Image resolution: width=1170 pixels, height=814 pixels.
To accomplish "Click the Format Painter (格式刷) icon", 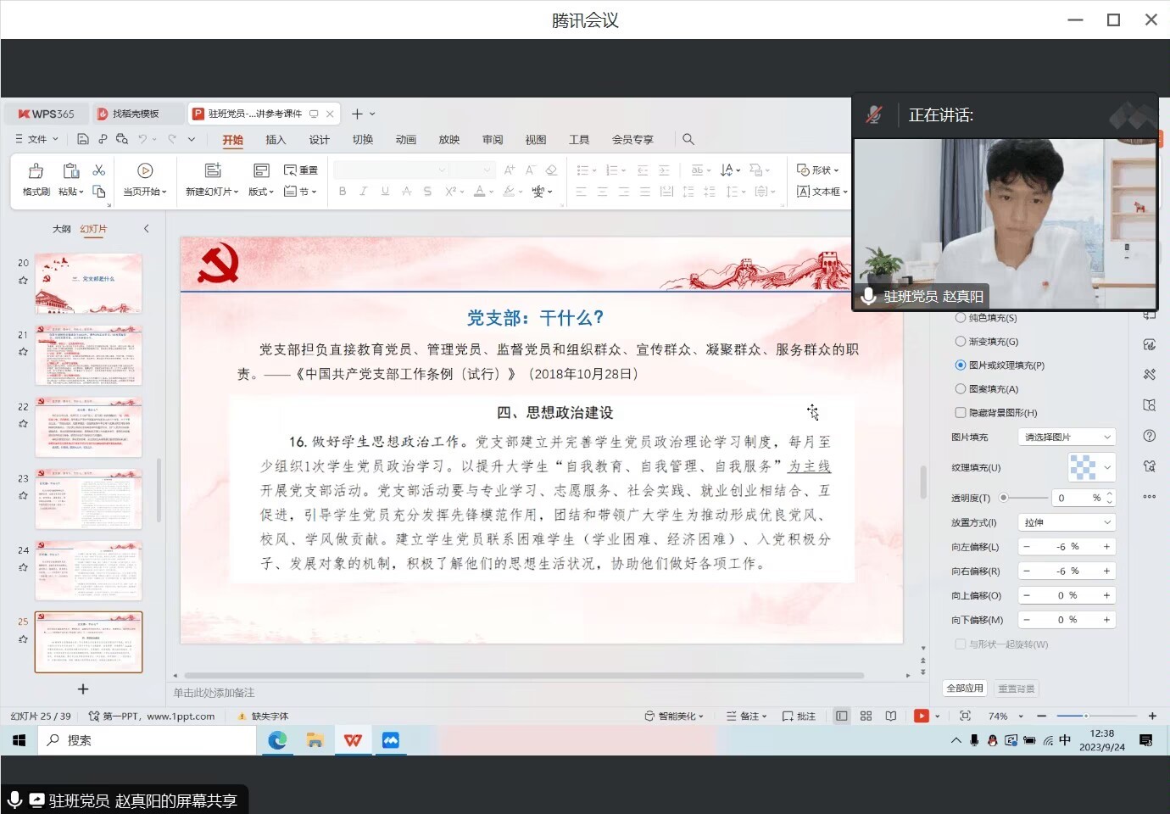I will tap(36, 172).
